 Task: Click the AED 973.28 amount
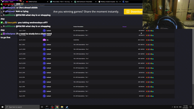click(x=142, y=91)
